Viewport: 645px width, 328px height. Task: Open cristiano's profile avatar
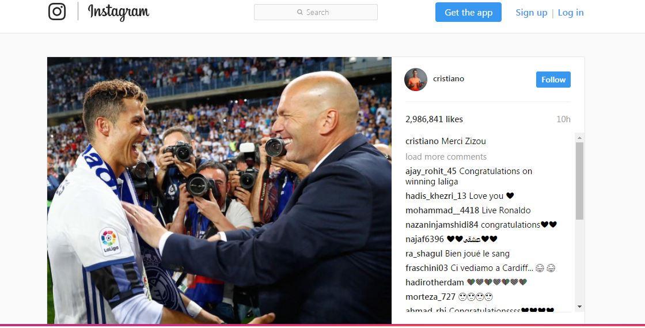point(415,80)
